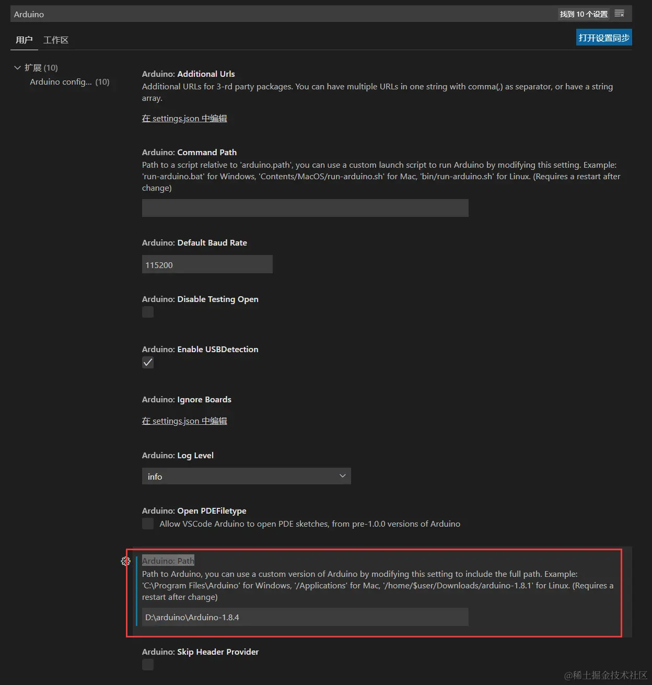Click the Default Baud Rate 115200 field
Viewport: 652px width, 685px height.
click(207, 264)
